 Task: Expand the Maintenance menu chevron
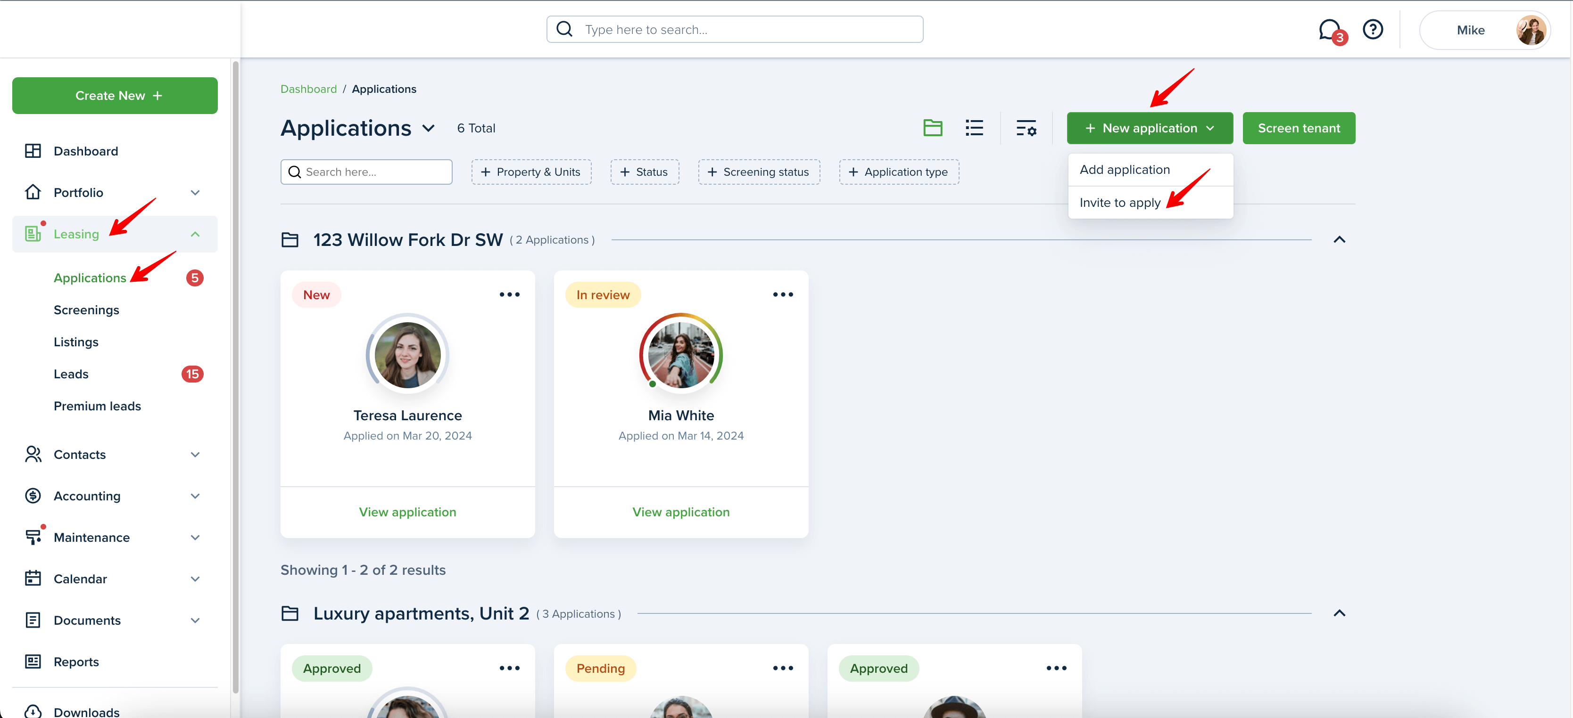coord(195,538)
